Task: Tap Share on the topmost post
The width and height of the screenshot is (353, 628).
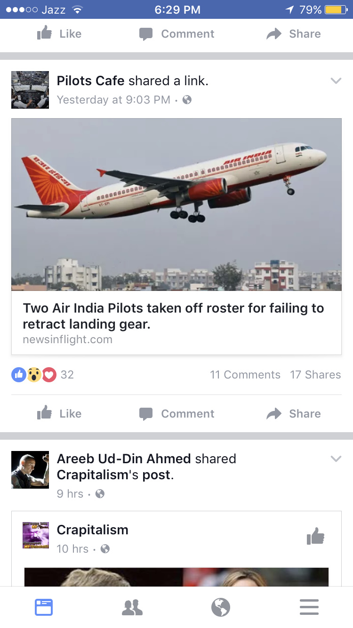Action: pos(293,33)
